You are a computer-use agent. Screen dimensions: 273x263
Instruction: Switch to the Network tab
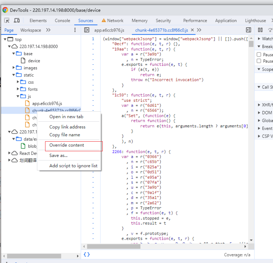115,21
